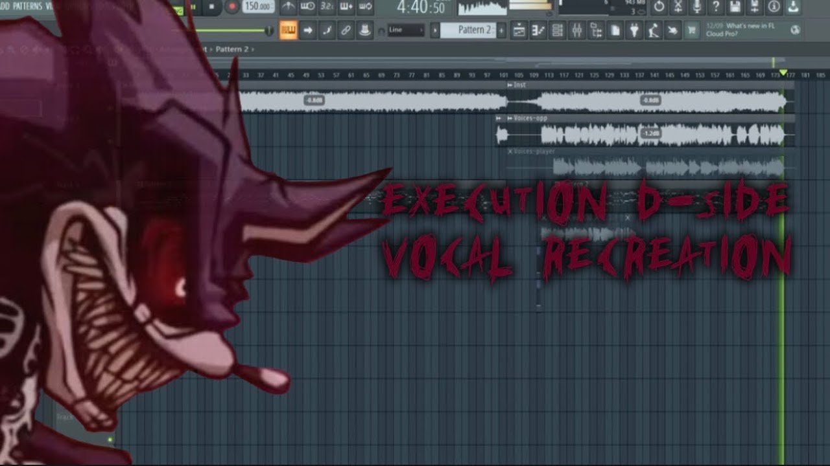Click the 150.000 tempo field
The image size is (830, 466).
tap(258, 6)
